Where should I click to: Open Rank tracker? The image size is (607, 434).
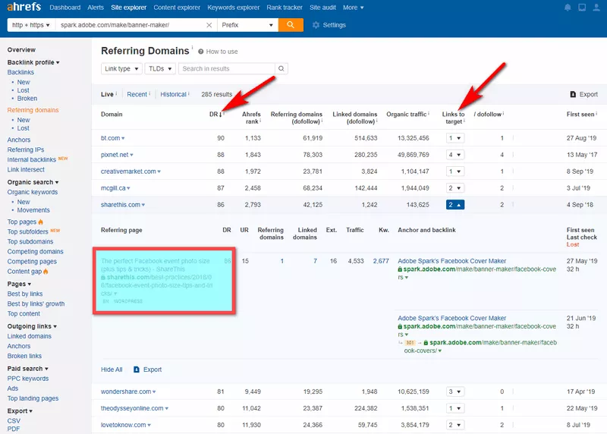coord(285,8)
